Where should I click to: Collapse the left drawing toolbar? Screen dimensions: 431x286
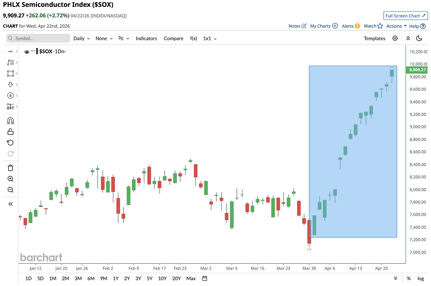[x=11, y=204]
